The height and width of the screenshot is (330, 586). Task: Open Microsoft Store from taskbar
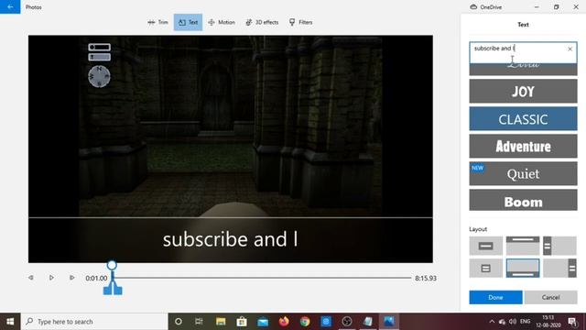[x=242, y=322]
